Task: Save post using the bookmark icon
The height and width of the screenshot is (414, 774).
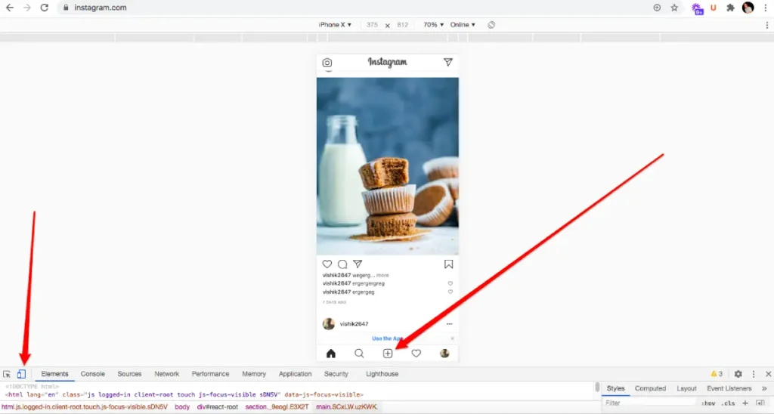Action: 448,264
